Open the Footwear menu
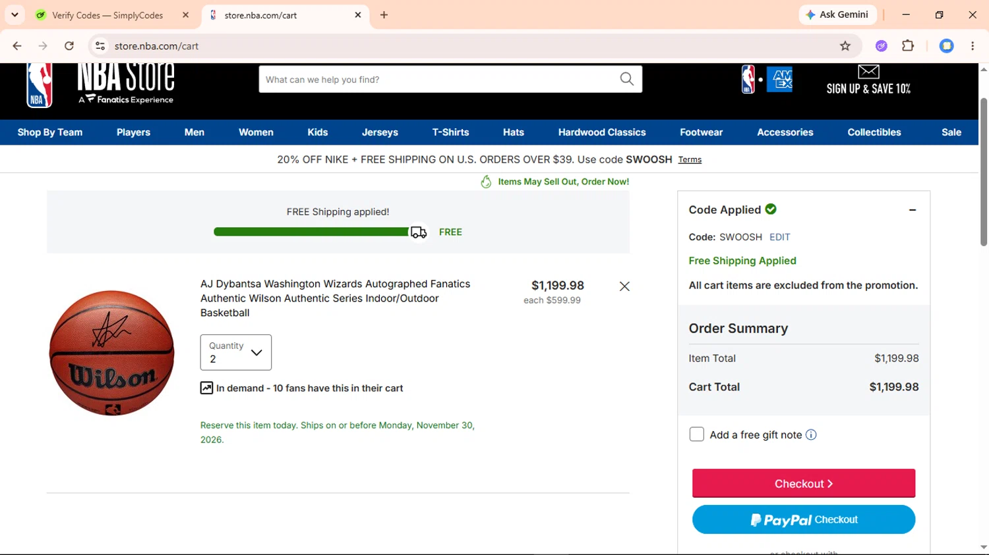The width and height of the screenshot is (989, 555). click(x=702, y=132)
